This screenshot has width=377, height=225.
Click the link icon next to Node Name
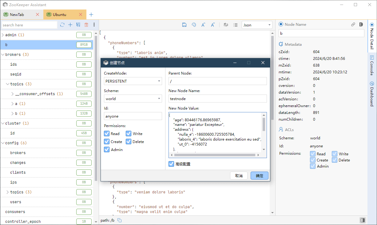pyautogui.click(x=353, y=25)
